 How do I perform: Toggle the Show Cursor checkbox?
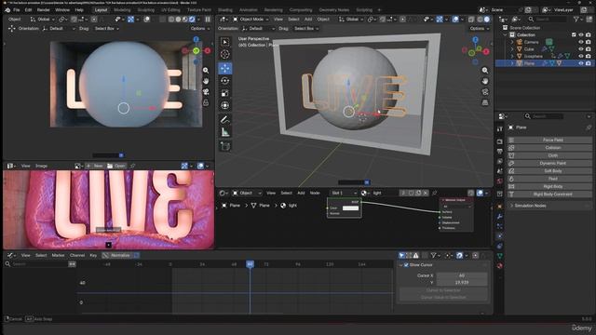click(406, 264)
